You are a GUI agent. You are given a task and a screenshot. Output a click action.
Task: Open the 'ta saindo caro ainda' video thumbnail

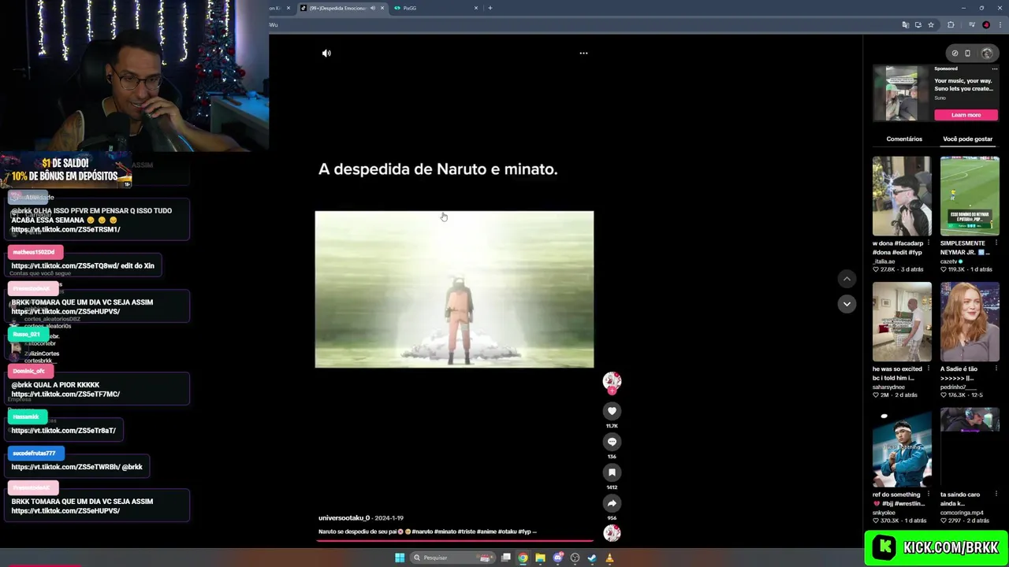pyautogui.click(x=970, y=447)
